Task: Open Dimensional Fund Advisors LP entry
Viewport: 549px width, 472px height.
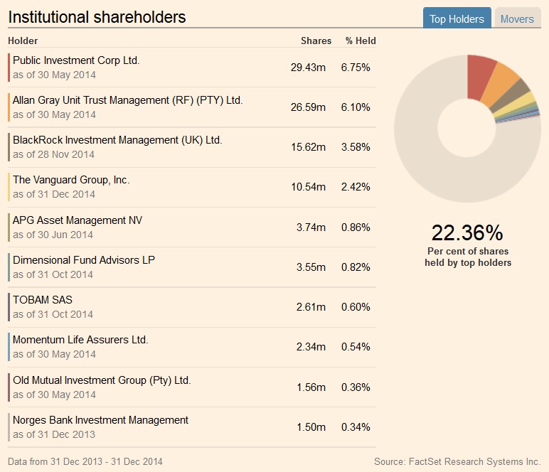Action: coord(84,260)
